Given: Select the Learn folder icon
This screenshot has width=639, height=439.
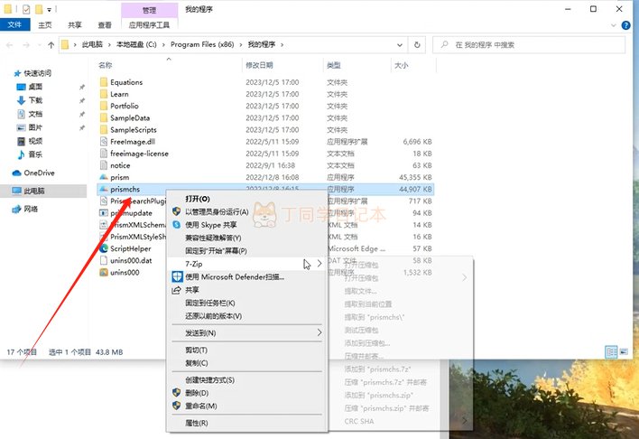Looking at the screenshot, I should click(x=104, y=94).
